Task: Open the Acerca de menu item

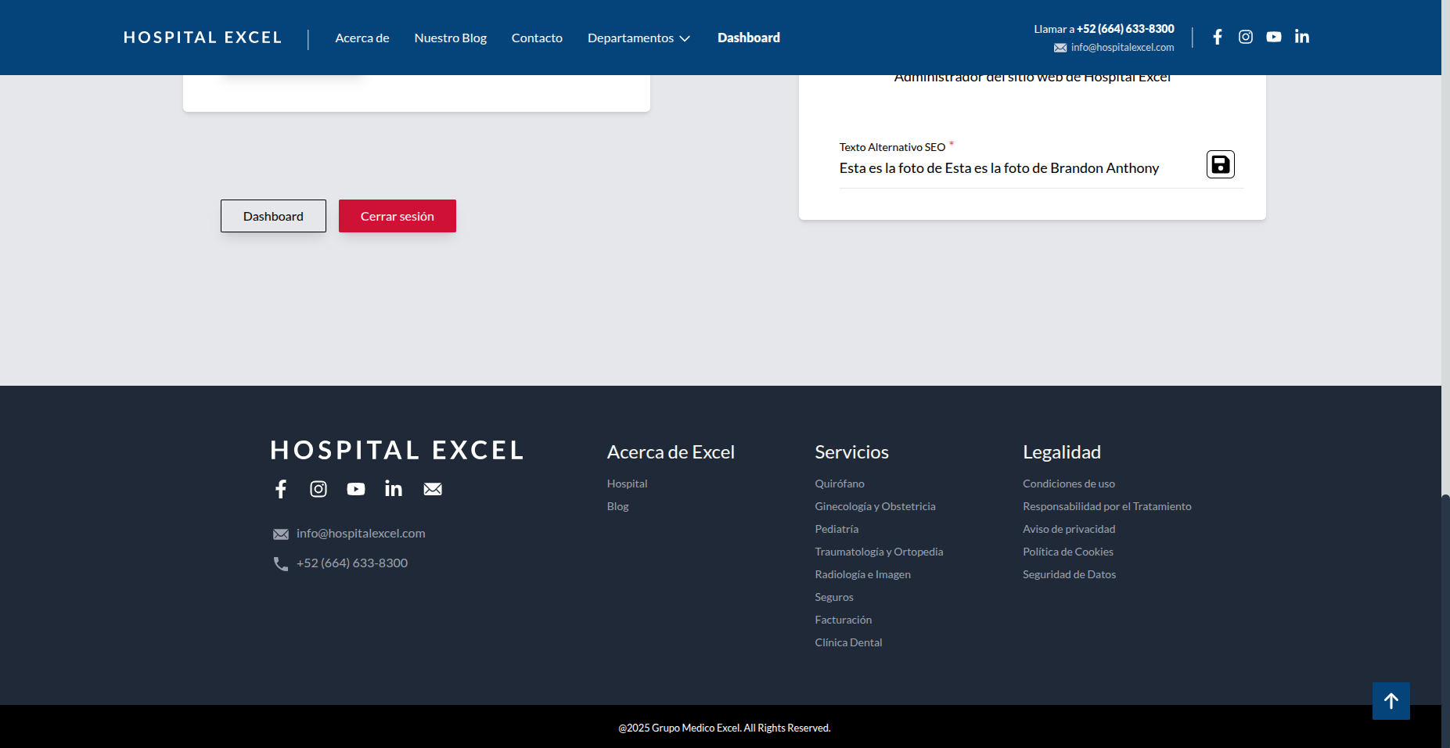Action: pos(362,38)
